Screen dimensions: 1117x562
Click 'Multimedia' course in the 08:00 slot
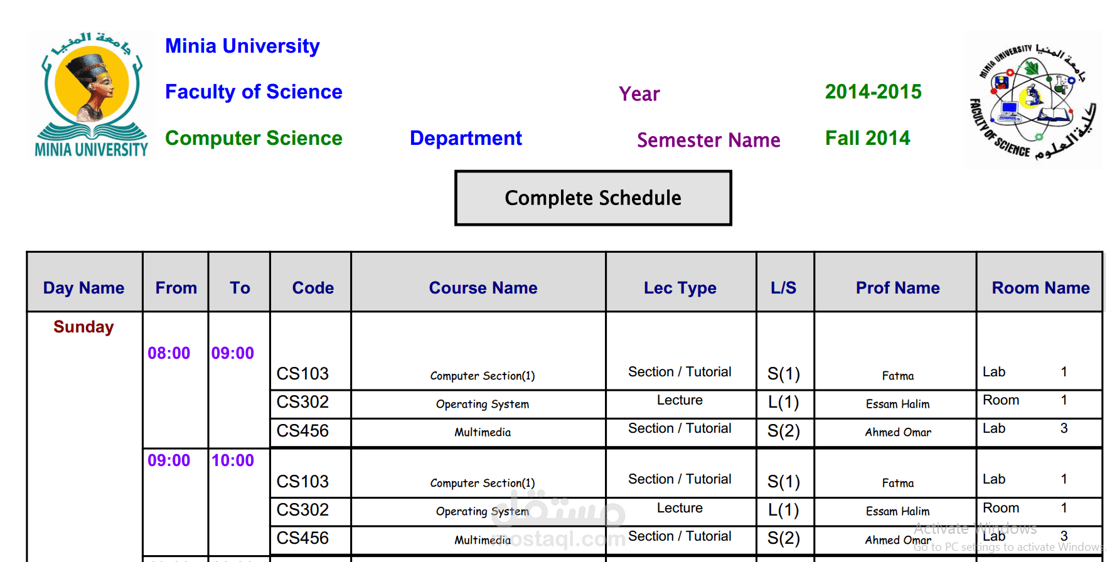pos(483,432)
